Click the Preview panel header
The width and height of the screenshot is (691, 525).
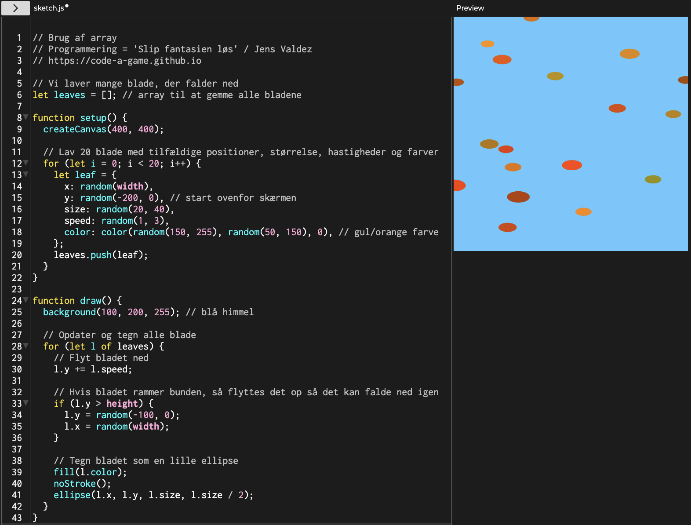click(470, 8)
